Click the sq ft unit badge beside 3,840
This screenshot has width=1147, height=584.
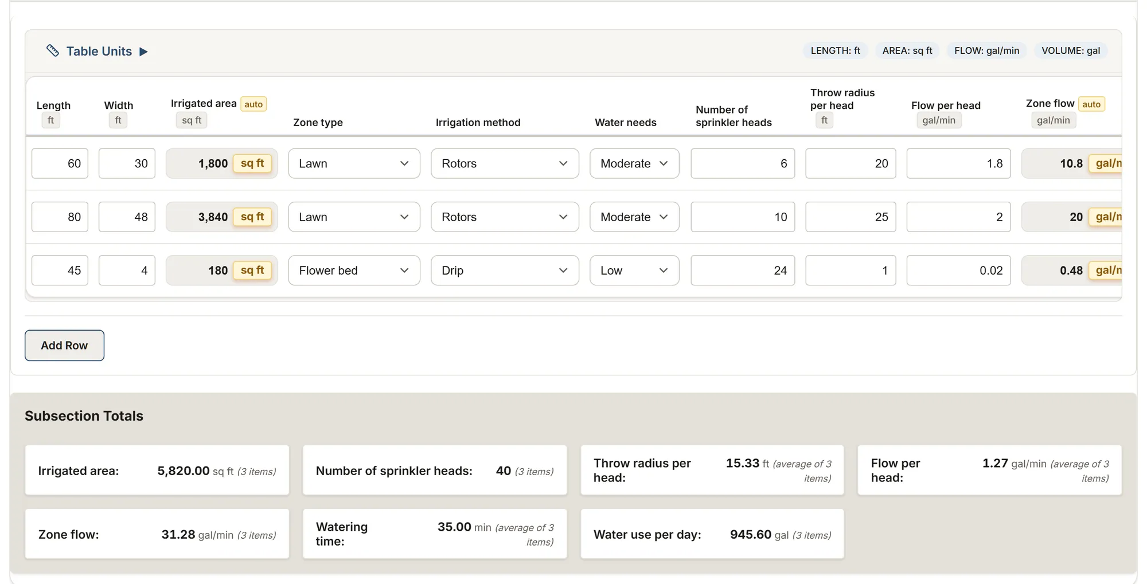click(x=252, y=217)
